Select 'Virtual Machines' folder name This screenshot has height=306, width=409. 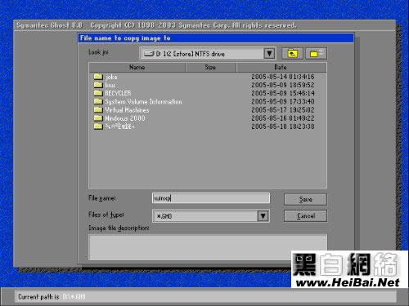(127, 110)
